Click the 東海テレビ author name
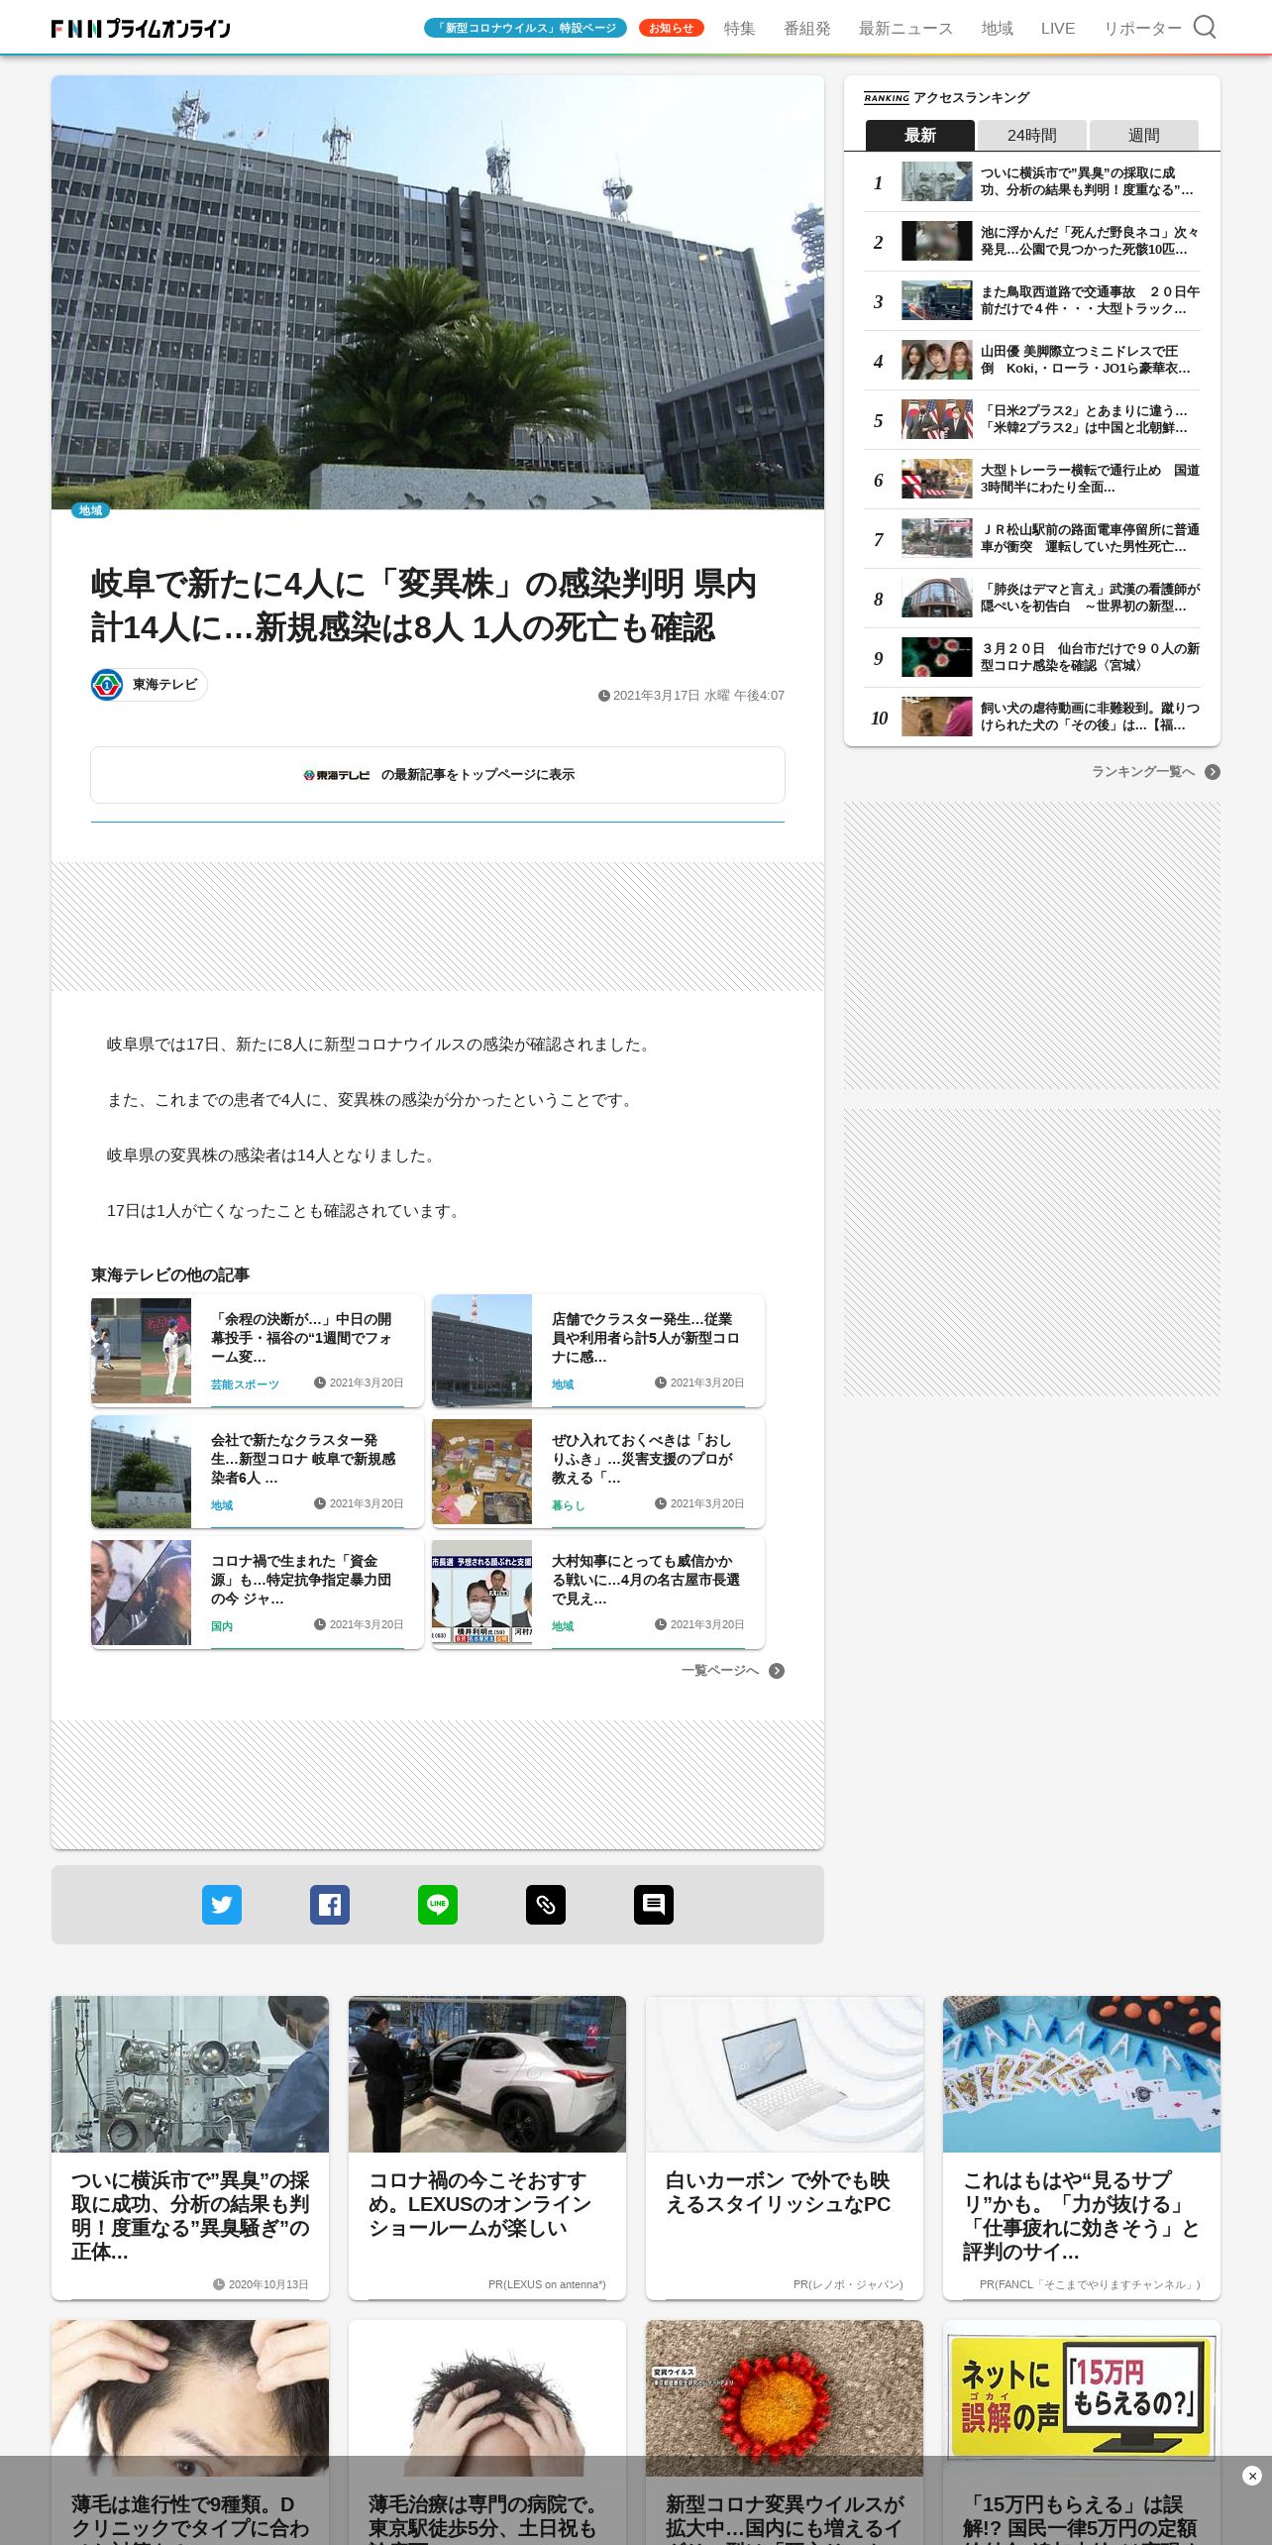This screenshot has width=1272, height=2545. click(164, 685)
